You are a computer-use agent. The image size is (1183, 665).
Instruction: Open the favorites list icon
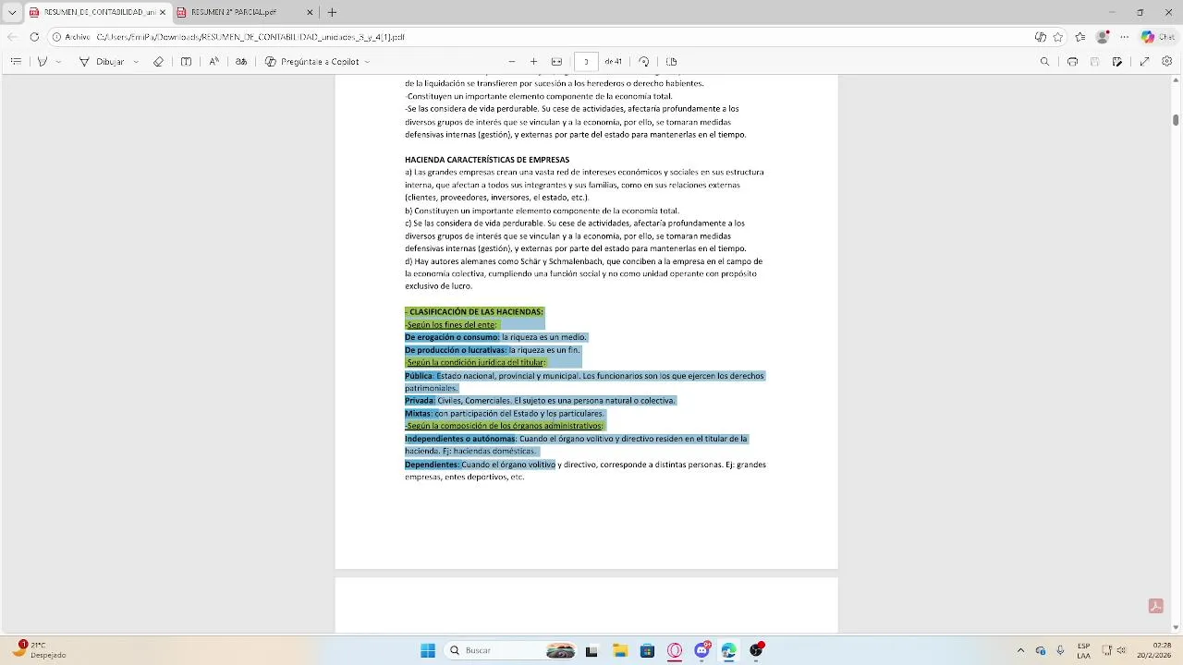pos(1080,37)
